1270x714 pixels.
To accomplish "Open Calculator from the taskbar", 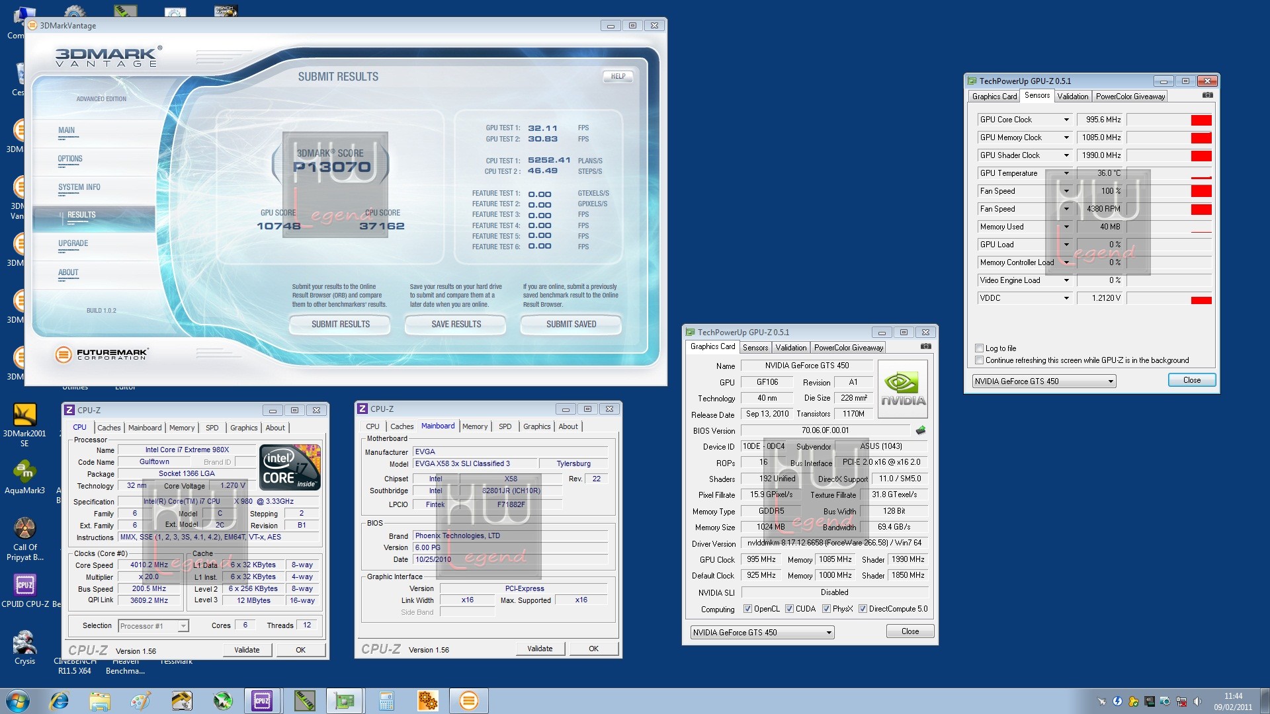I will (x=386, y=701).
